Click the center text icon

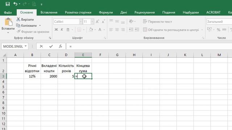point(117,30)
